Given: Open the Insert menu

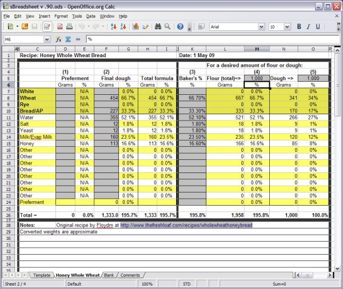Looking at the screenshot, I should coord(45,16).
